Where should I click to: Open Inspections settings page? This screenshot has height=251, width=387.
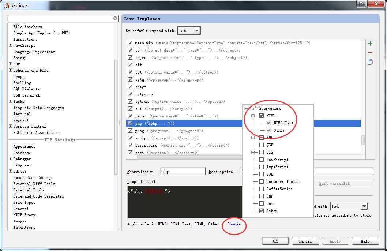25,39
